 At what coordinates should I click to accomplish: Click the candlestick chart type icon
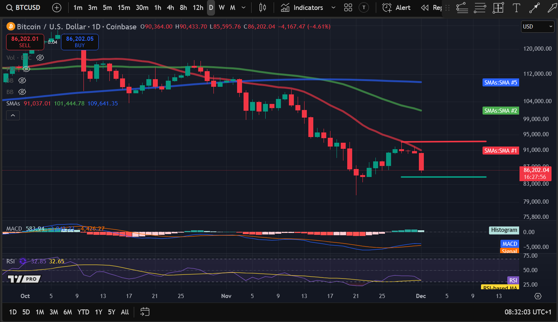[x=262, y=8]
